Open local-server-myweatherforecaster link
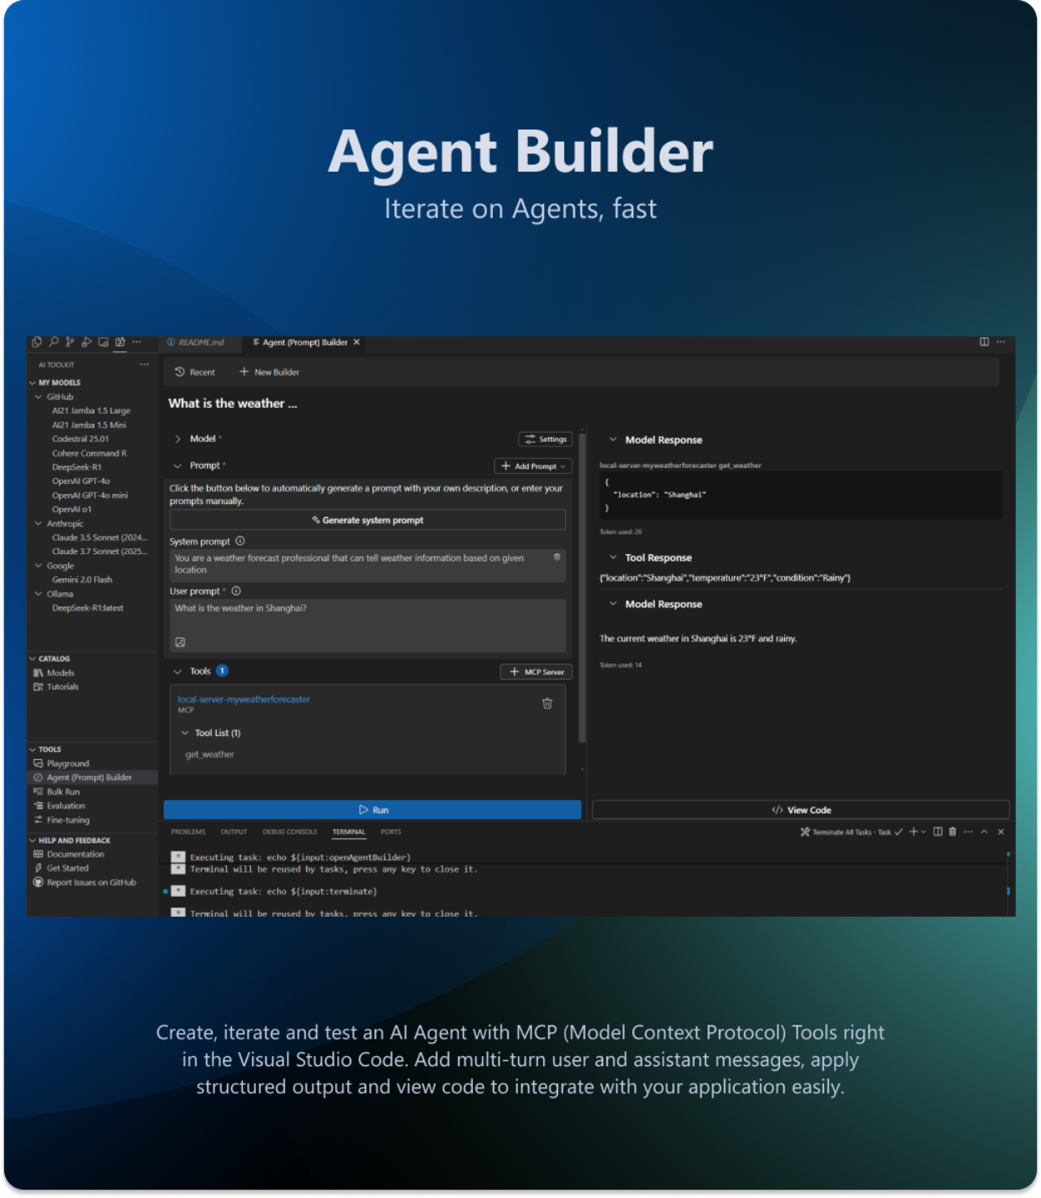 point(244,699)
